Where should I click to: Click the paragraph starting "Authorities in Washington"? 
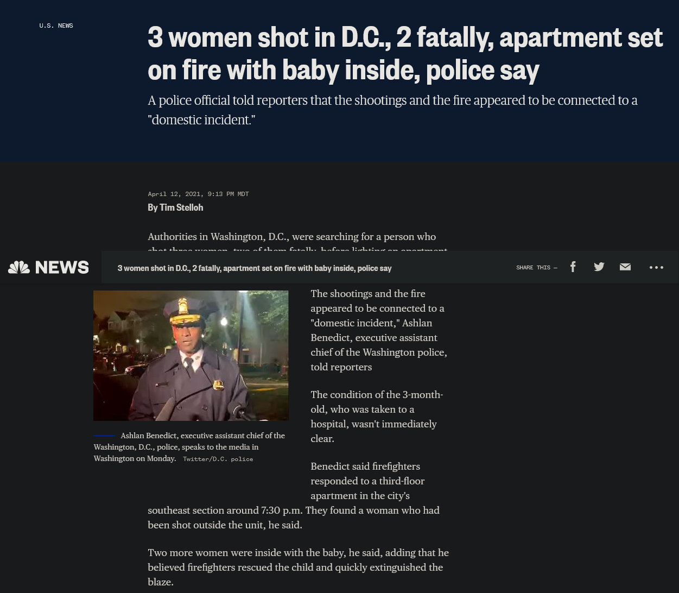(297, 241)
